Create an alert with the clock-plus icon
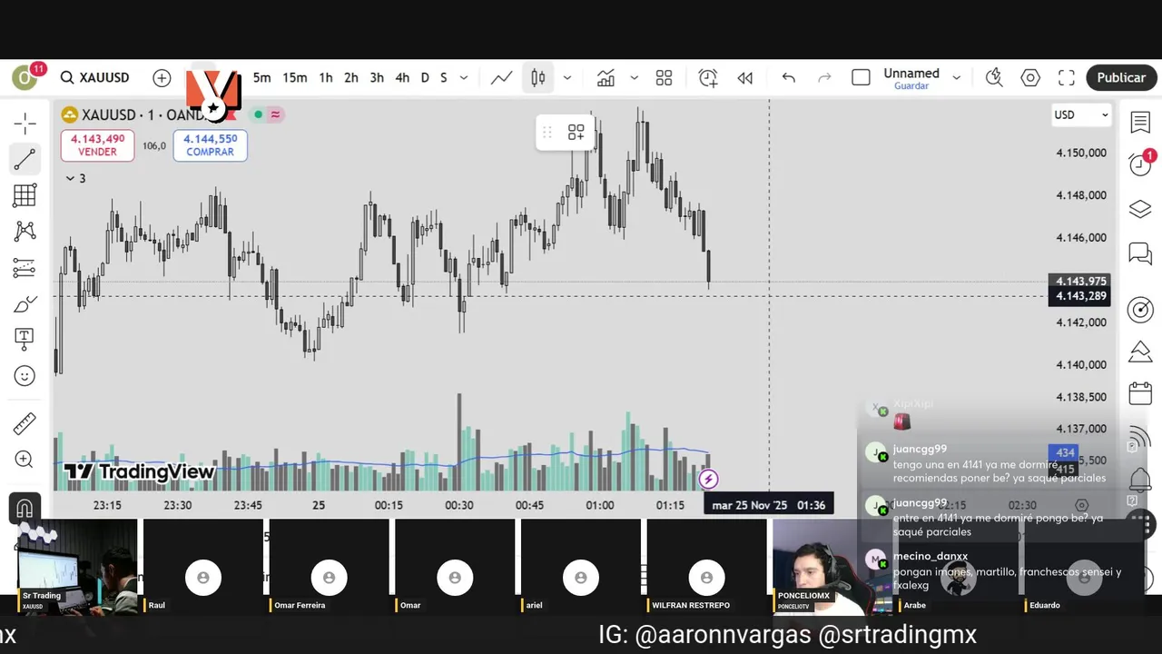The image size is (1162, 654). pyautogui.click(x=708, y=77)
